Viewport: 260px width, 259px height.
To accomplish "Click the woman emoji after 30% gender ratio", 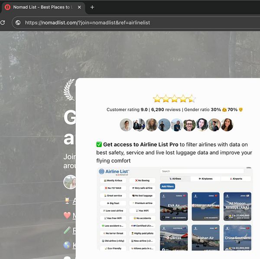I will pos(224,109).
